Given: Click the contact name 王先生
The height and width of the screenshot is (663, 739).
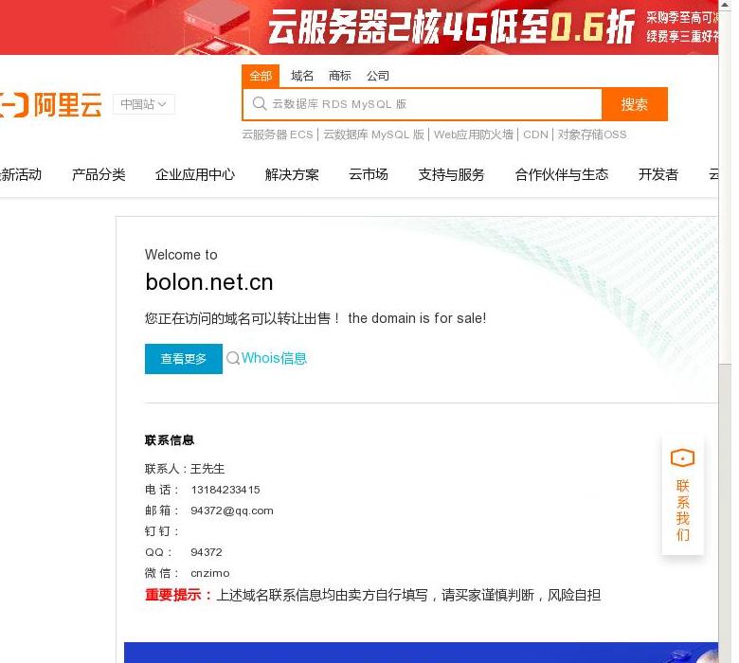Looking at the screenshot, I should pyautogui.click(x=207, y=469).
